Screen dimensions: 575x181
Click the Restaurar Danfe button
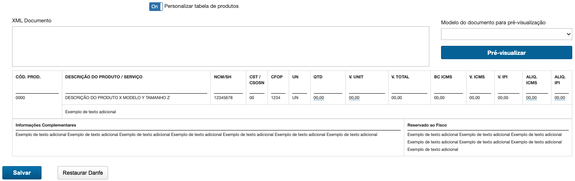click(x=83, y=173)
